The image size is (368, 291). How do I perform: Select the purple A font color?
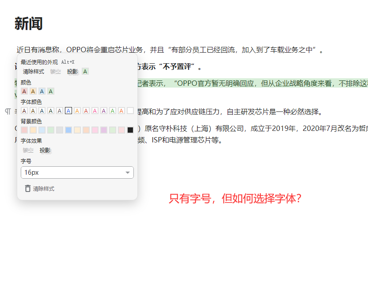coord(104,111)
